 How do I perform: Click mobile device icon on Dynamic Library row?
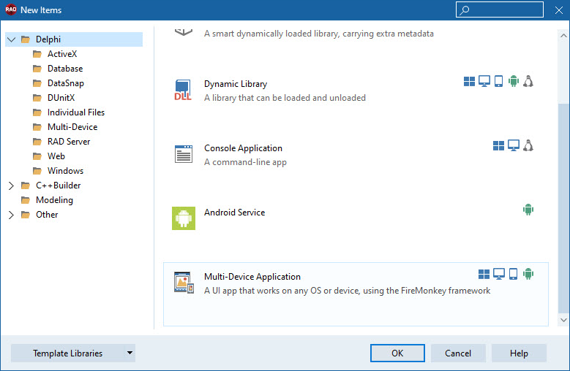point(499,81)
